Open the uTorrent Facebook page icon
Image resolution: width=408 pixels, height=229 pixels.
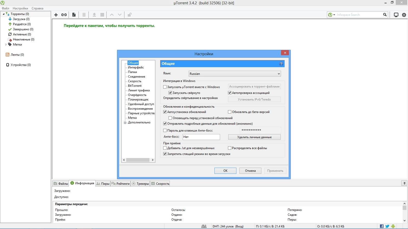[381, 226]
